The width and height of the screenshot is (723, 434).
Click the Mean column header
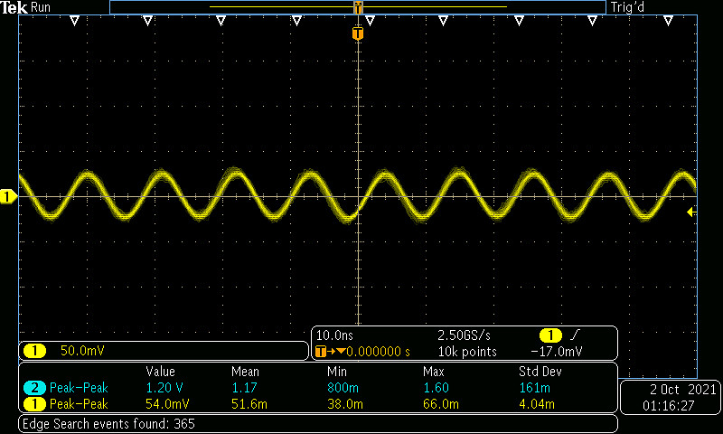coord(245,372)
